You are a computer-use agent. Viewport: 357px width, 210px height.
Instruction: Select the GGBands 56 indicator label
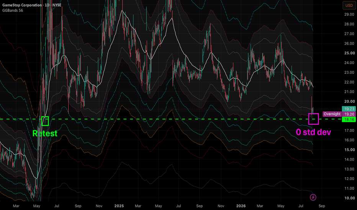click(13, 10)
